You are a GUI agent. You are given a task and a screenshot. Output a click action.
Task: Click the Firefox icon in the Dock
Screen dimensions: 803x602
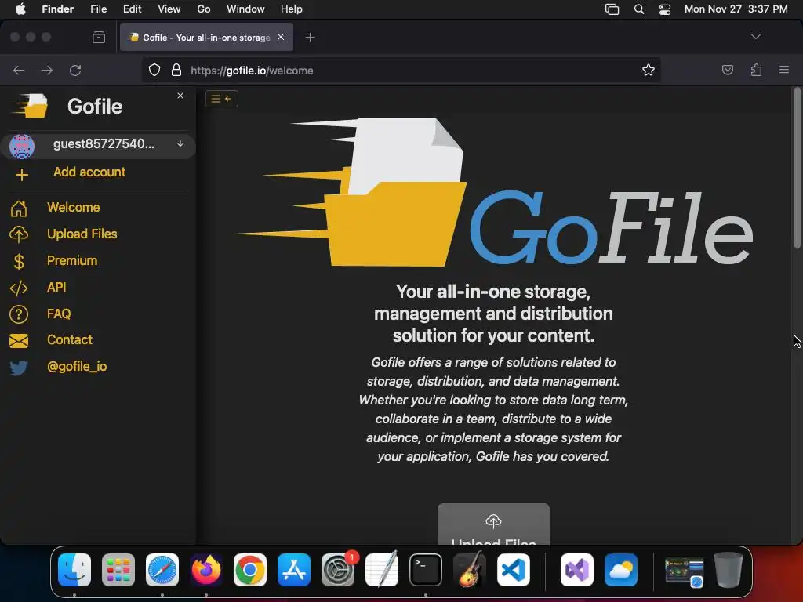pos(206,570)
